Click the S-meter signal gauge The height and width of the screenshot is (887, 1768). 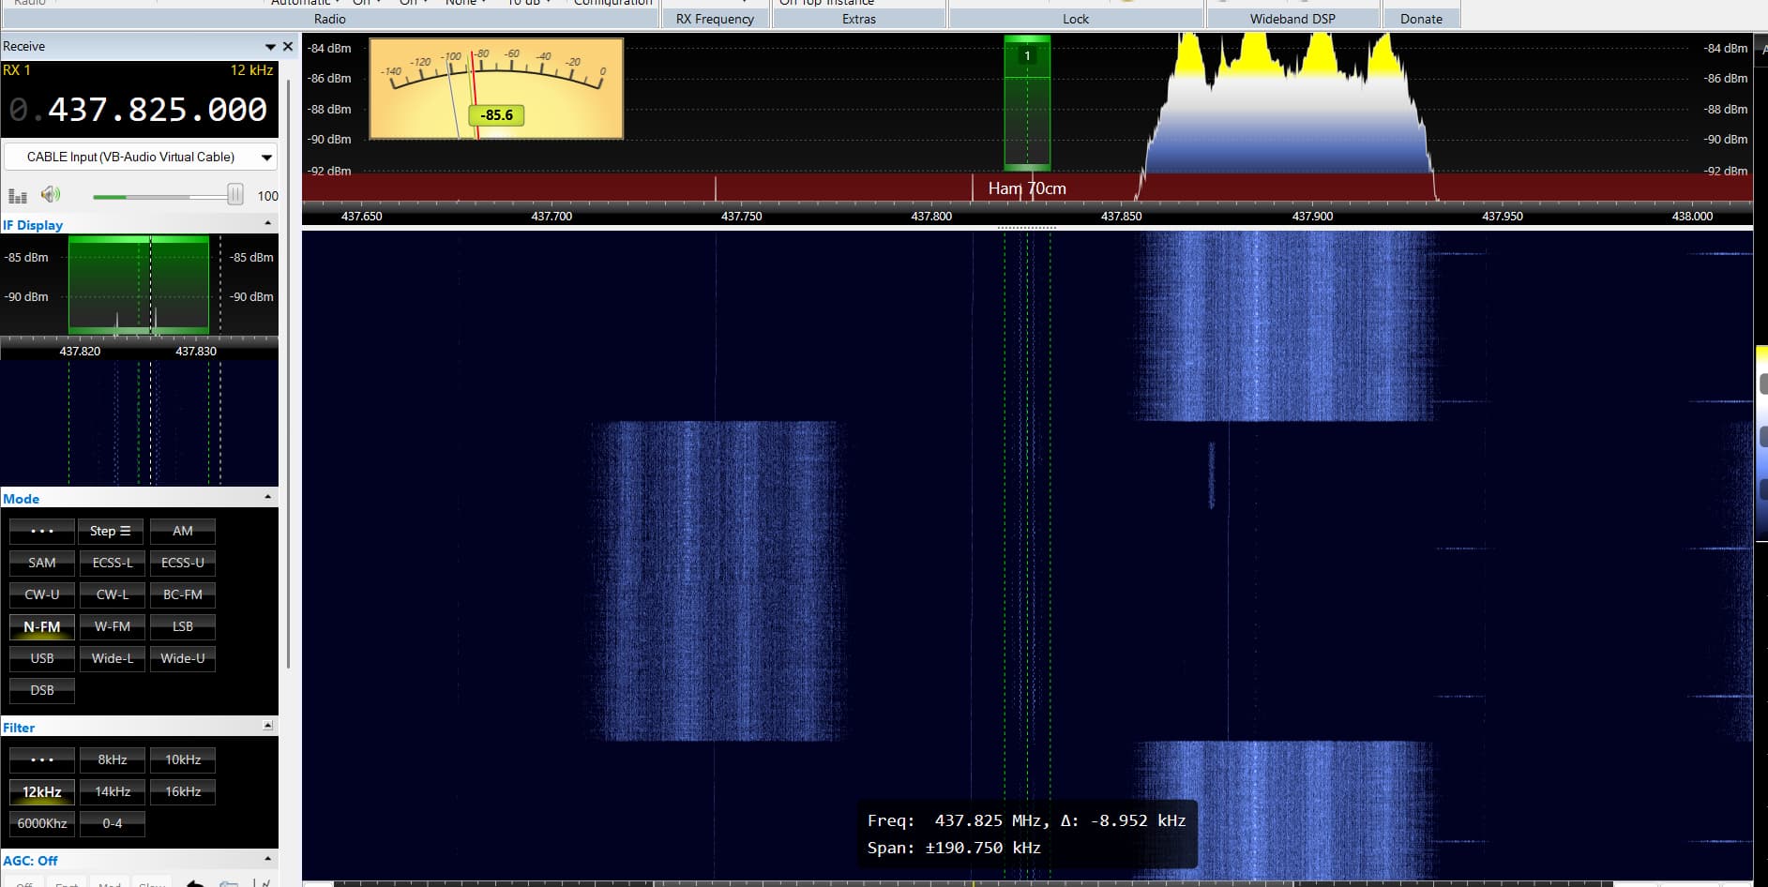(x=496, y=89)
